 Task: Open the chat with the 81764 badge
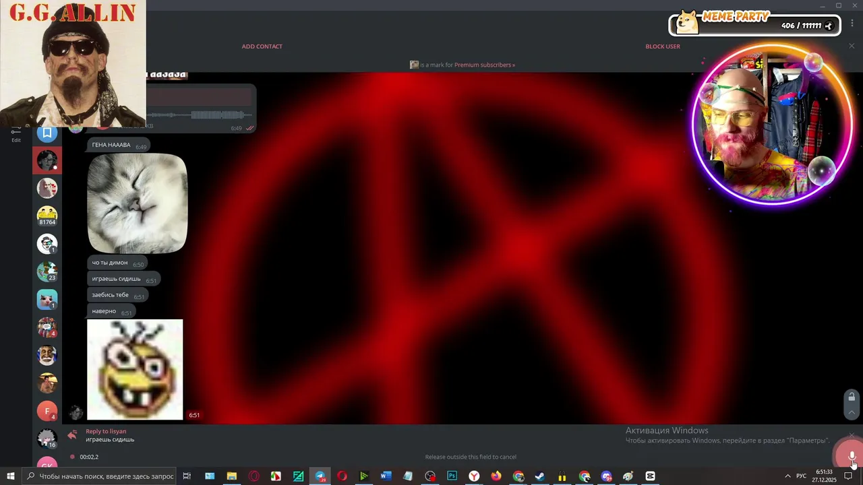47,216
